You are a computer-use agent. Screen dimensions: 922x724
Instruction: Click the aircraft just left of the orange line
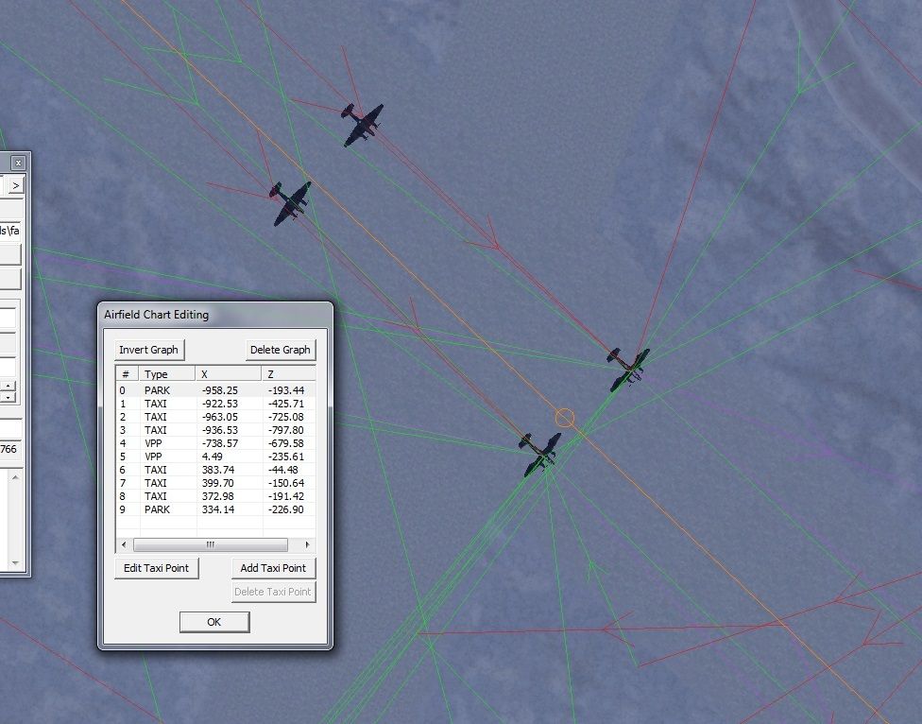[x=291, y=202]
